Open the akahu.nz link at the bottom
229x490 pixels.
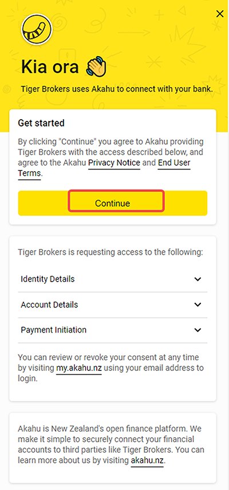pos(147,460)
